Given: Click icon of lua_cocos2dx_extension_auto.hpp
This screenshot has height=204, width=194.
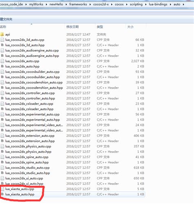Looking at the screenshot, I should pos(2,141).
